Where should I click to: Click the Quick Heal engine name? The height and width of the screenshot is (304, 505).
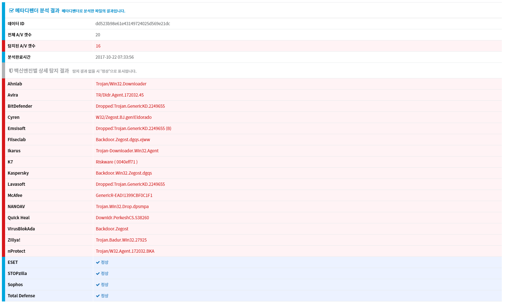tap(18, 218)
